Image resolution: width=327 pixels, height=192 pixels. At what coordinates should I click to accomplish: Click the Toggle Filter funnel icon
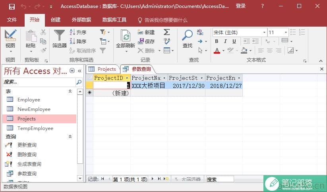103,50
